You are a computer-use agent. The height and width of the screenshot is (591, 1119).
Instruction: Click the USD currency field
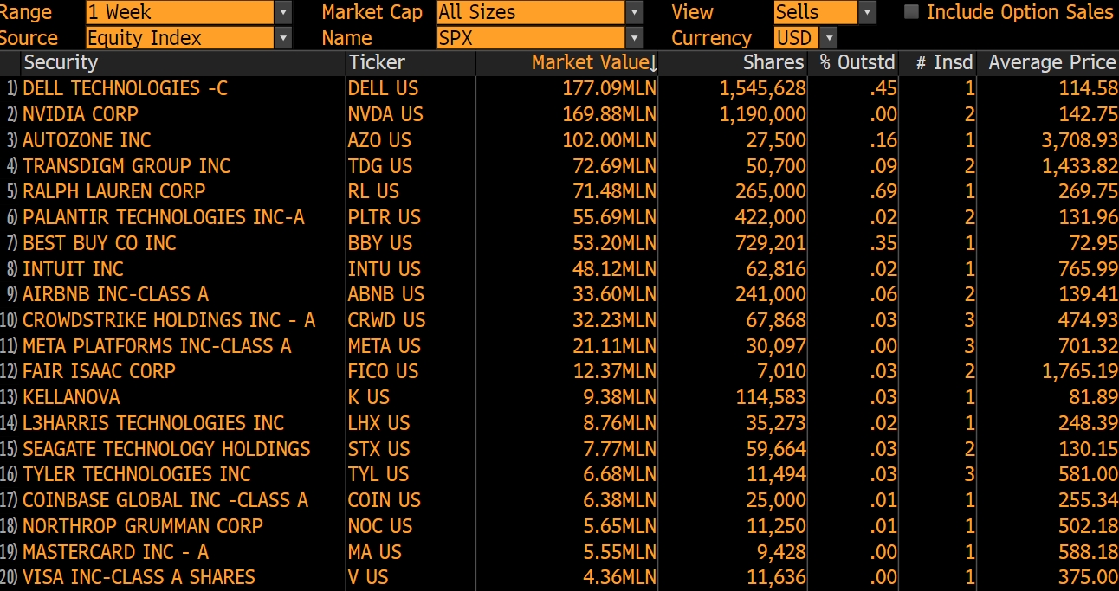click(x=796, y=38)
